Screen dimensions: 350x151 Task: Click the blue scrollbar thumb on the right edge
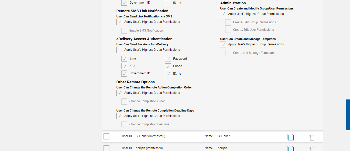[348, 115]
